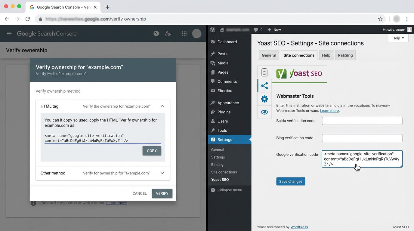Viewport: 414px width, 231px height.
Task: Expand the Other method verification section
Action: [x=162, y=173]
